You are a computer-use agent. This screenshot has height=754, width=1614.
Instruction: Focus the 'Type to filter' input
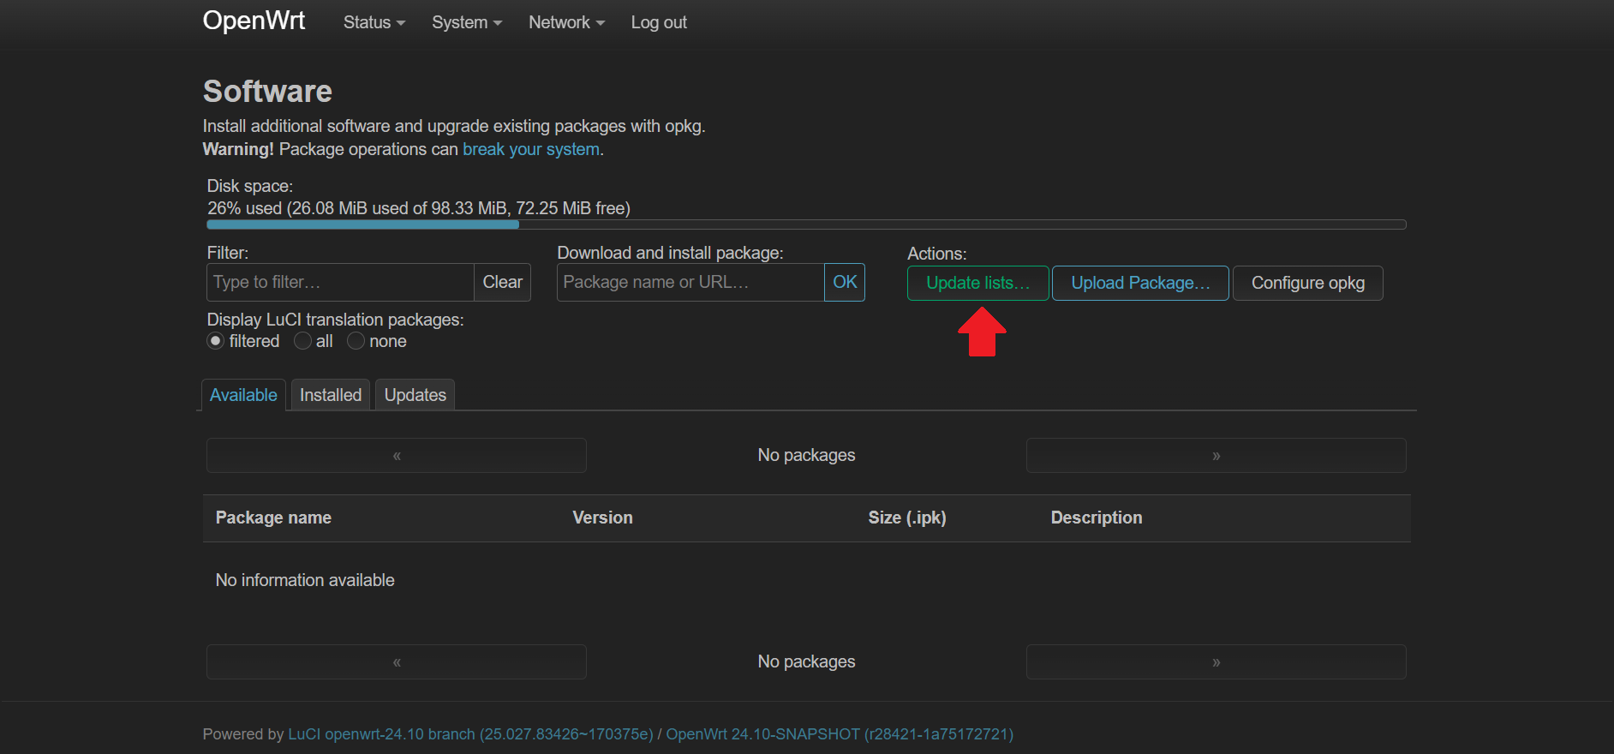[x=340, y=282]
